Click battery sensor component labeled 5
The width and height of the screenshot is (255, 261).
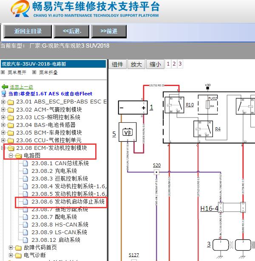pos(127,132)
